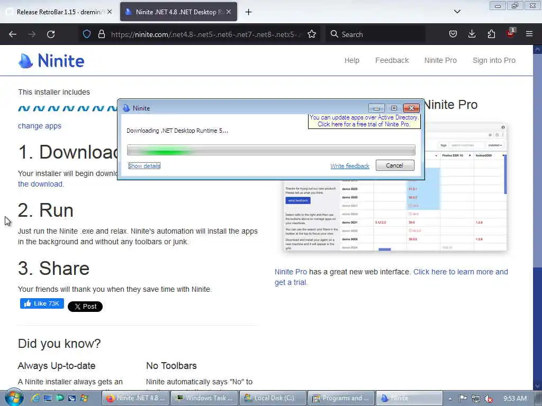Open the Firefox downloads panel
Screen dimensions: 542x406
click(472, 34)
